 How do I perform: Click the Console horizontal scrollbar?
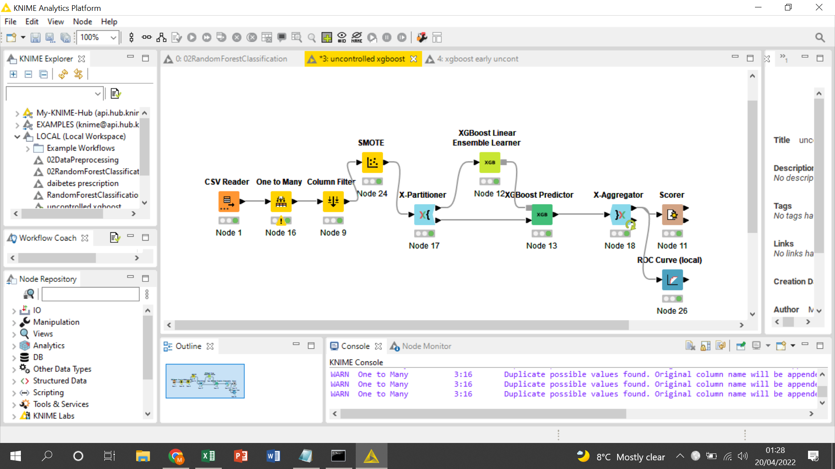pyautogui.click(x=483, y=414)
